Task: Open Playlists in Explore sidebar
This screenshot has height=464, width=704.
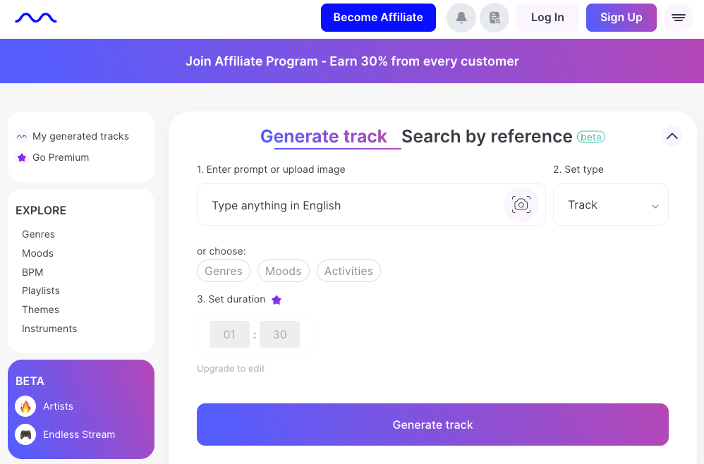Action: [x=41, y=291]
